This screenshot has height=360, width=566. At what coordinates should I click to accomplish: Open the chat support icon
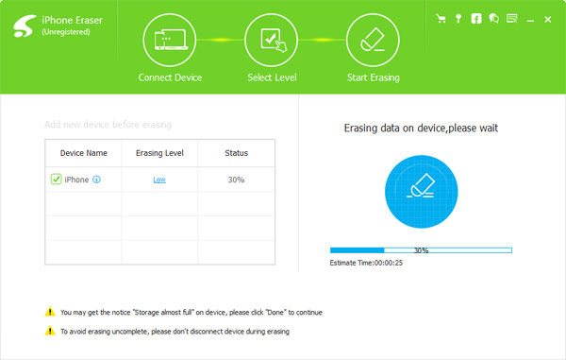493,19
